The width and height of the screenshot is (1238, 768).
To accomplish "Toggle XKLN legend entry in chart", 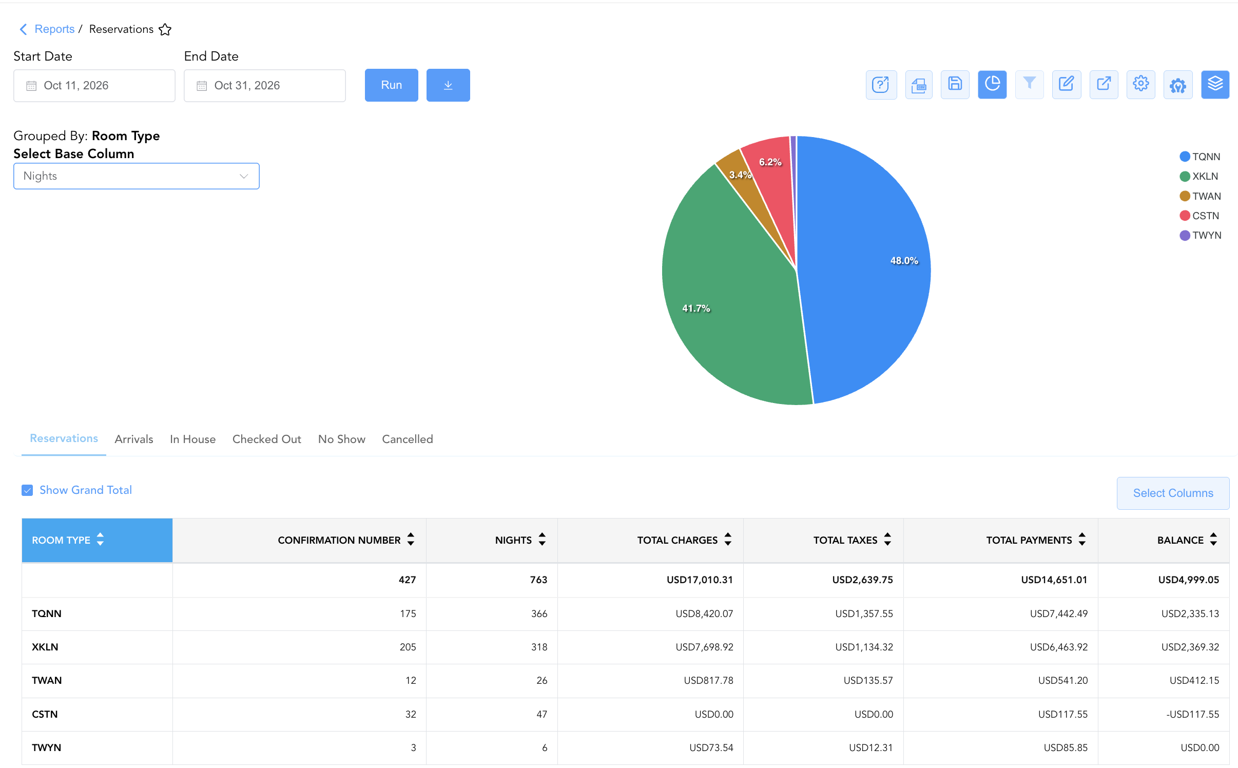I will pyautogui.click(x=1198, y=176).
